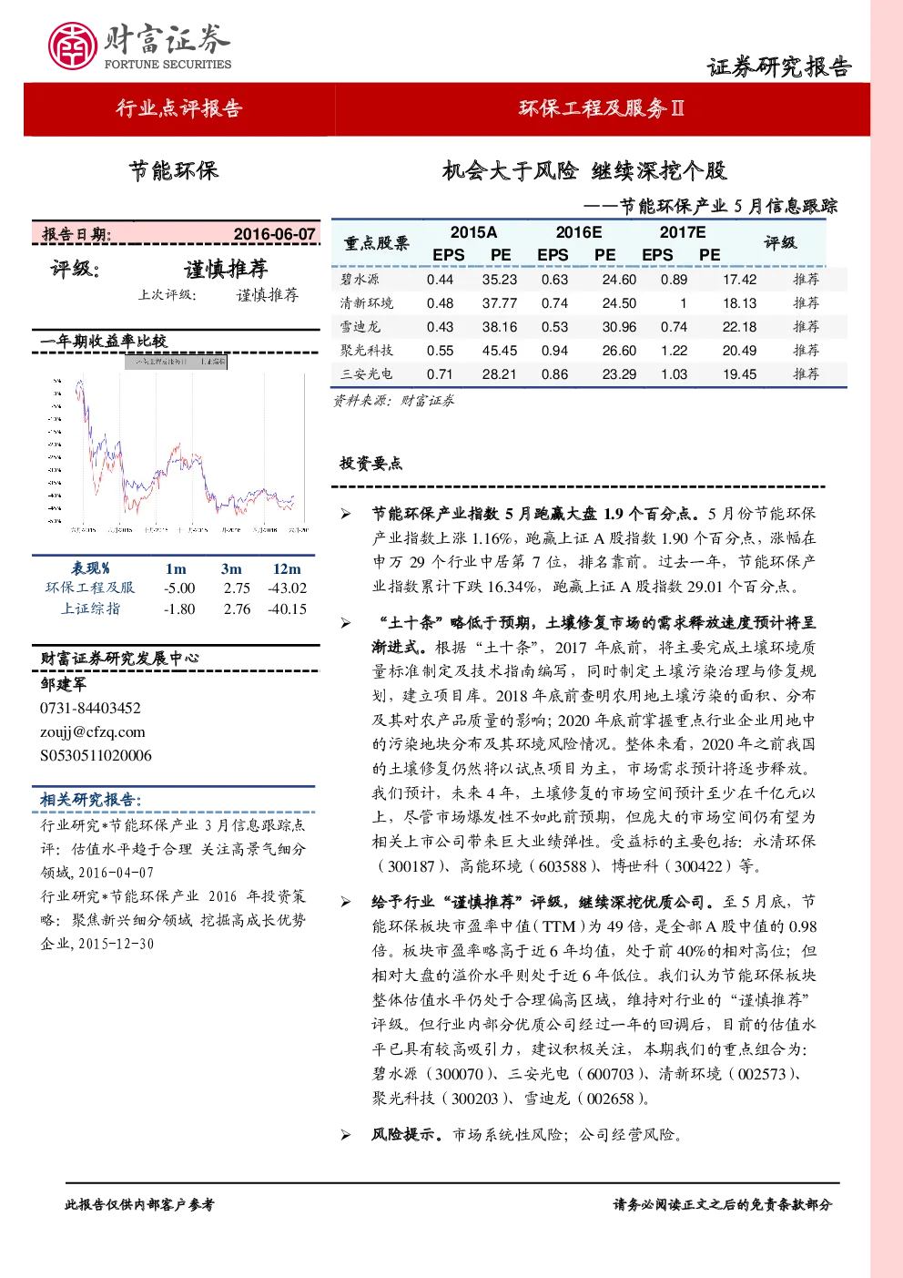
Task: Click the 投资要点 section heading
Action: click(370, 464)
